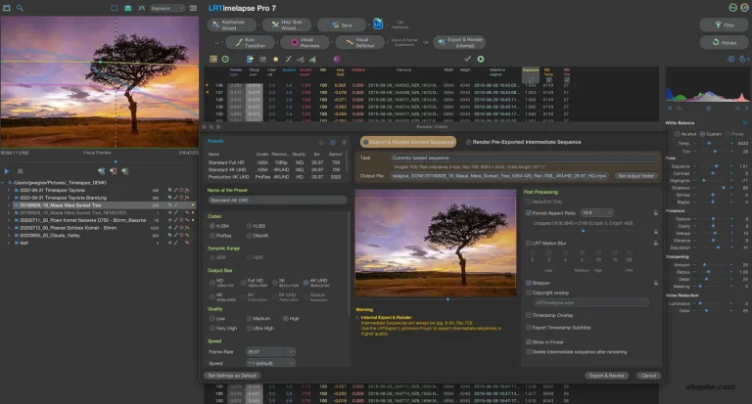752x404 pixels.
Task: Click the Set output folder button
Action: pos(637,174)
